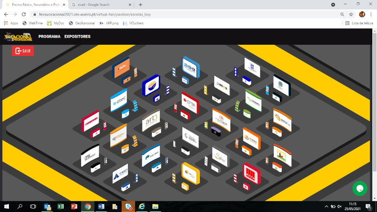
Task: Open the Windows Start menu
Action: [7, 206]
